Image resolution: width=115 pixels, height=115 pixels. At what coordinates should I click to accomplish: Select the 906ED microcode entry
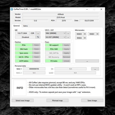point(79,34)
